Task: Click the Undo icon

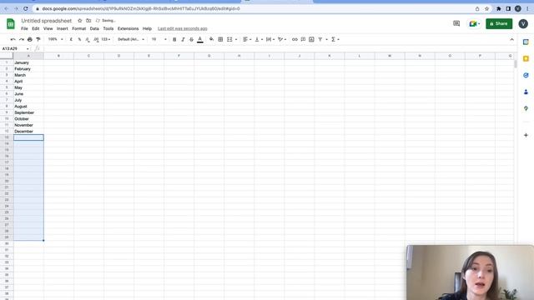Action: [13, 39]
